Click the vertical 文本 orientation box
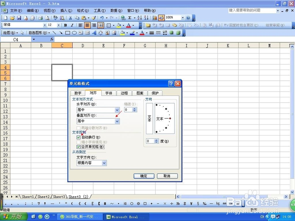Screen dimensions: 295x221 tap(149, 118)
